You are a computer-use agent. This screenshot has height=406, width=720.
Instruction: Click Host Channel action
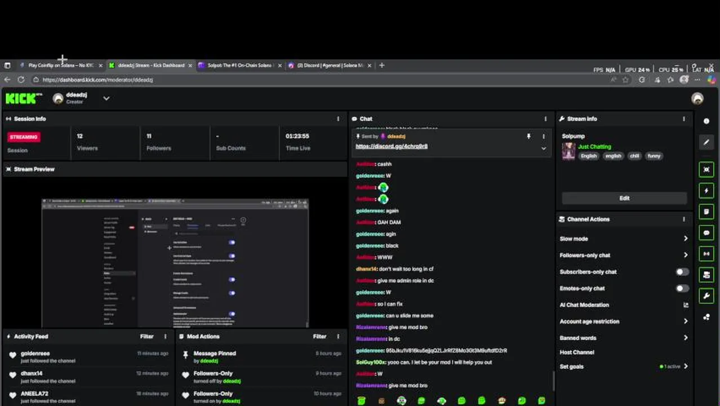coord(576,352)
